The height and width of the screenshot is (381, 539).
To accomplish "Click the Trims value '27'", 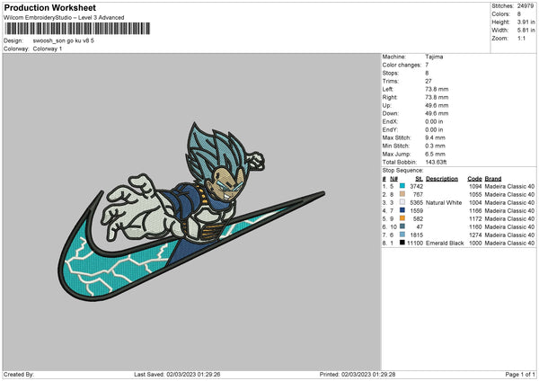I will pyautogui.click(x=429, y=81).
